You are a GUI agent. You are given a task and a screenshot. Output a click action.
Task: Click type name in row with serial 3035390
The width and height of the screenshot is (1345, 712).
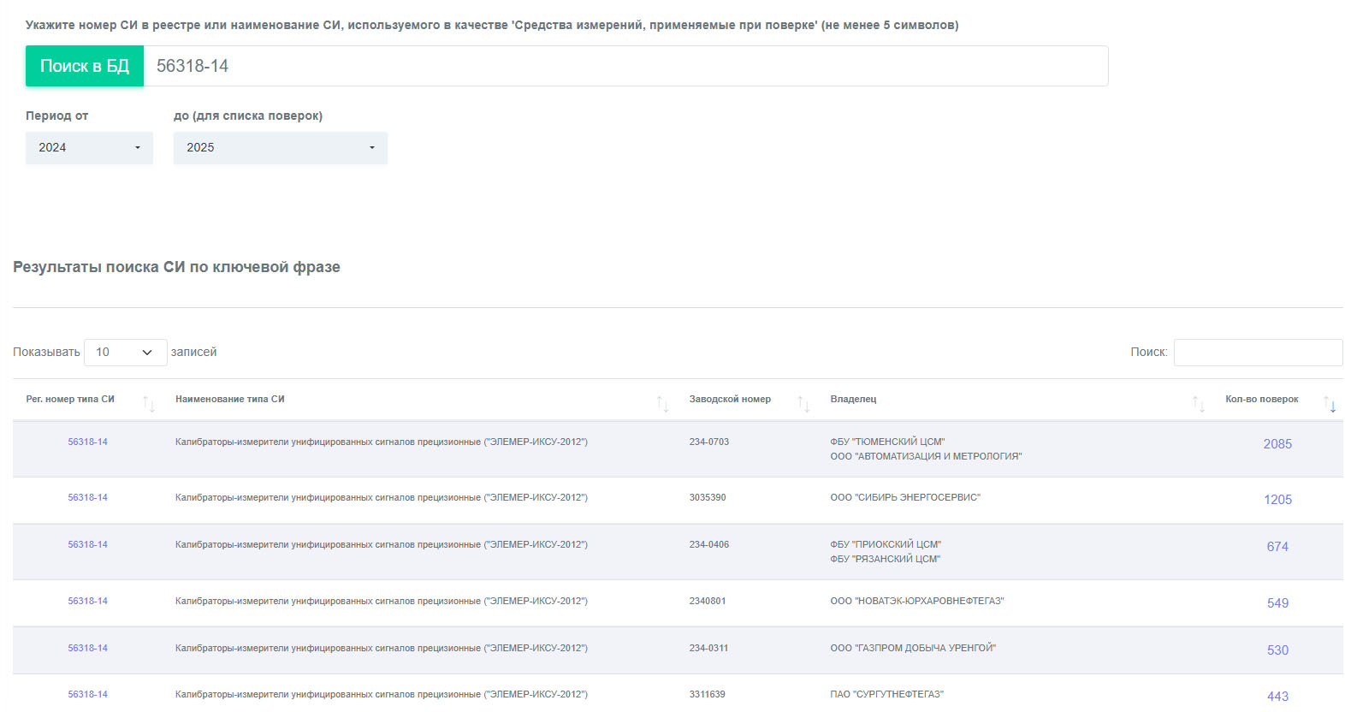pos(382,498)
